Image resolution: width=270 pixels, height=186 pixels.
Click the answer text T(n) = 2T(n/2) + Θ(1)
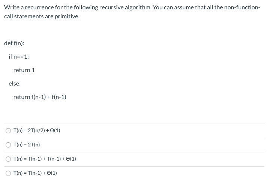[x=37, y=131]
